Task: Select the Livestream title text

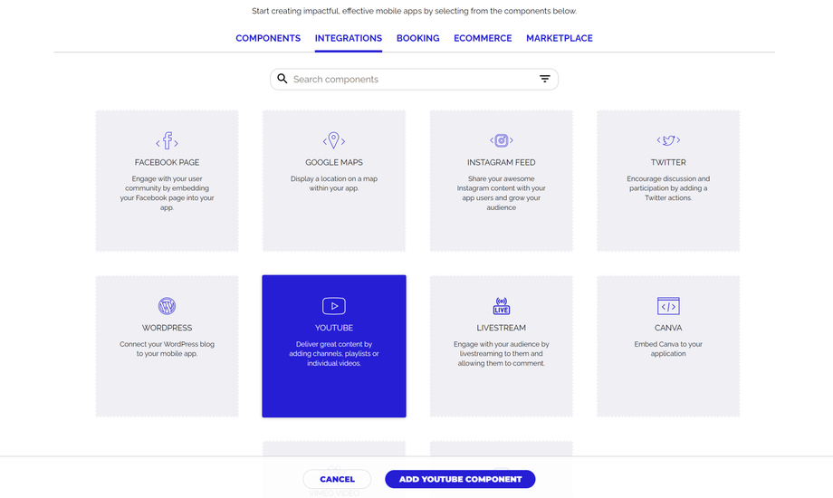Action: 501,328
